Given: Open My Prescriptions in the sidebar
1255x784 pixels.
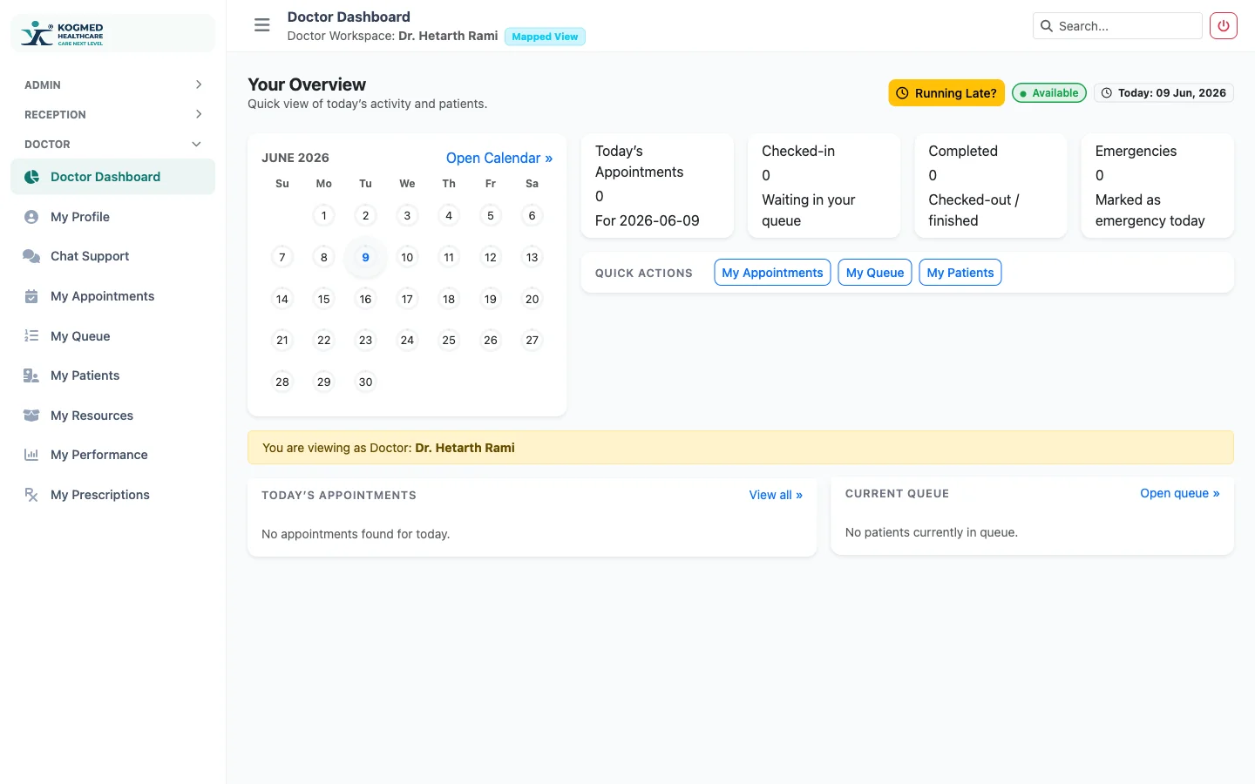Looking at the screenshot, I should pos(112,495).
